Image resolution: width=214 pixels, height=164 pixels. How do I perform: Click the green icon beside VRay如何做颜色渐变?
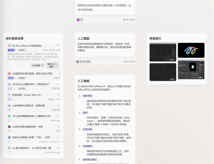(9, 116)
